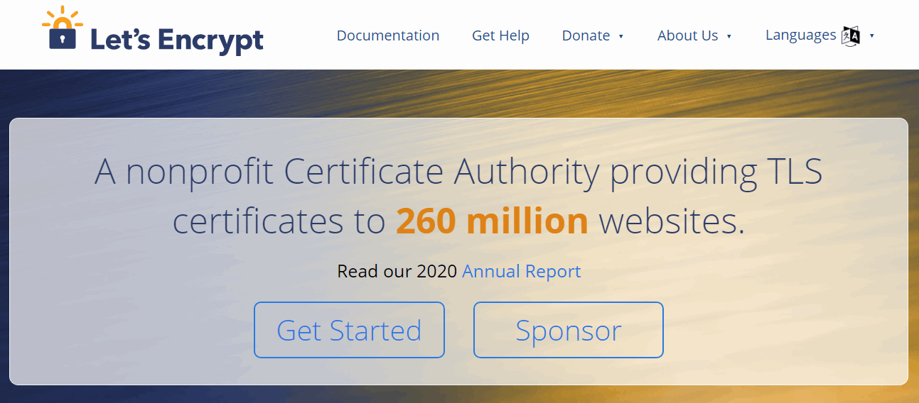
Task: Click the Get Started button
Action: click(349, 330)
